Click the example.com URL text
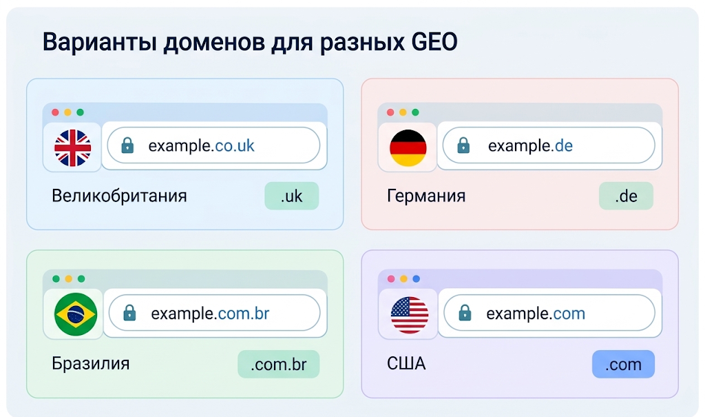This screenshot has width=705, height=417. [536, 313]
